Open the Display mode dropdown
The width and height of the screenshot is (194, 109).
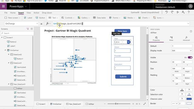(182, 51)
